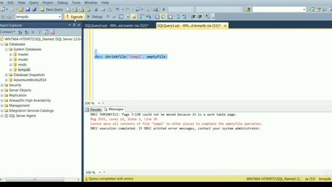The width and height of the screenshot is (332, 187).
Task: Open the Window menu
Action: (91, 3)
